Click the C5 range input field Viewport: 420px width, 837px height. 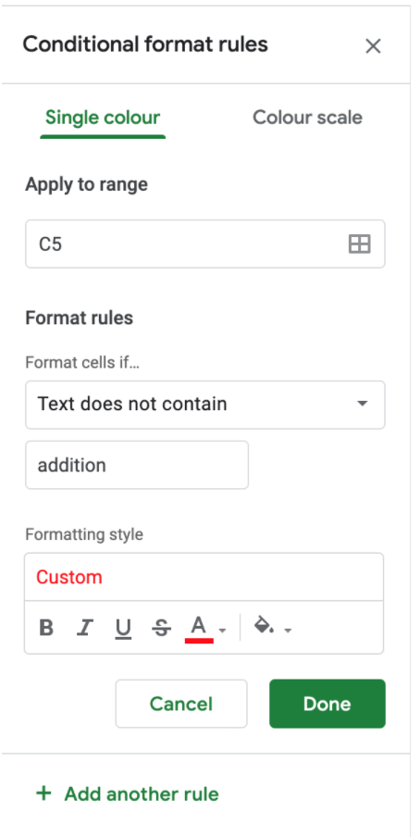pyautogui.click(x=205, y=244)
